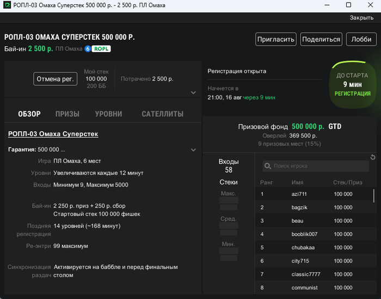Select player row classic7777
This screenshot has height=299, width=381.
tap(316, 274)
